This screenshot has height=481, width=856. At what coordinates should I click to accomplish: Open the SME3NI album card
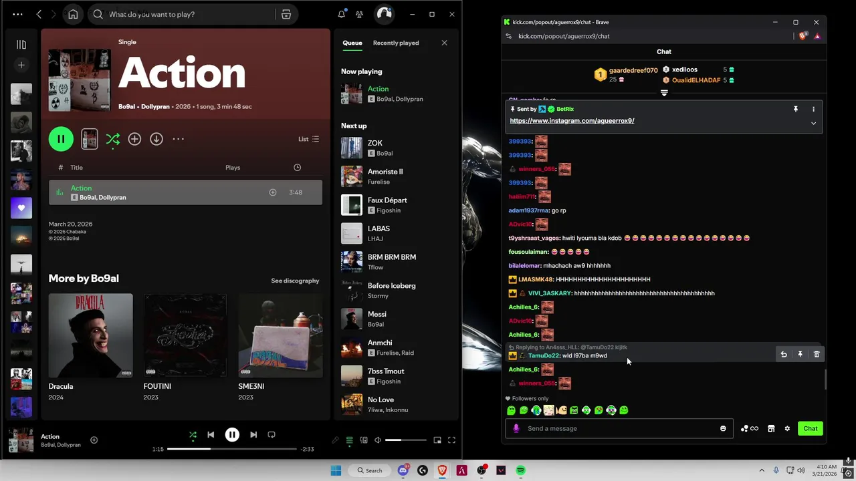[x=280, y=347]
